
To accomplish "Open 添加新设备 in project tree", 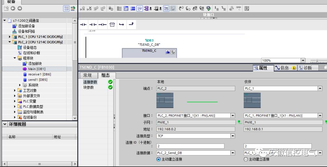I will [26, 26].
